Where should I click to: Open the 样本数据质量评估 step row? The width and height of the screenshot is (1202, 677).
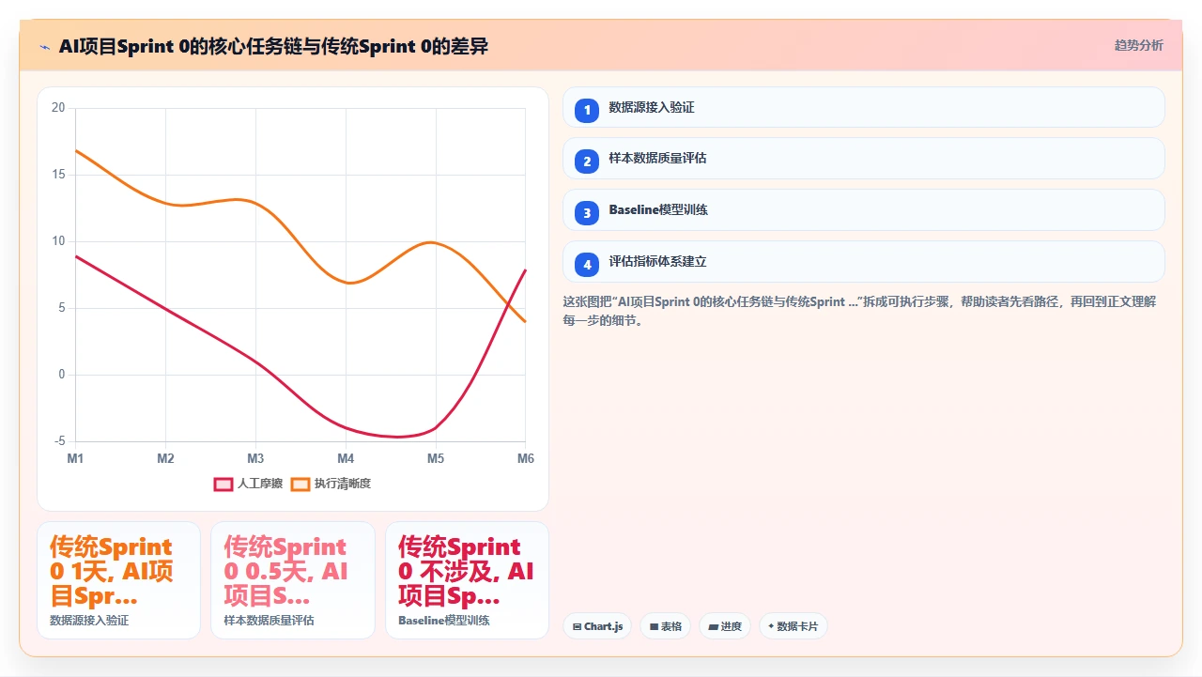point(863,159)
